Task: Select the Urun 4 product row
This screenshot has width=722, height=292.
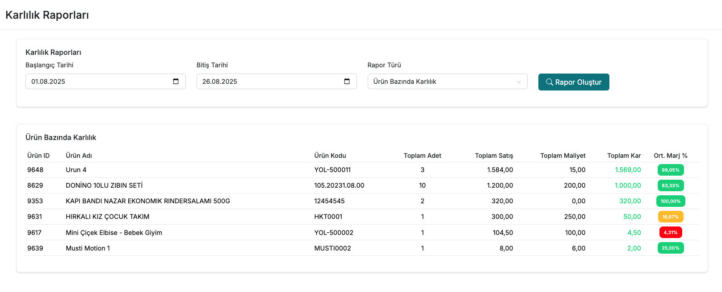Action: click(76, 170)
